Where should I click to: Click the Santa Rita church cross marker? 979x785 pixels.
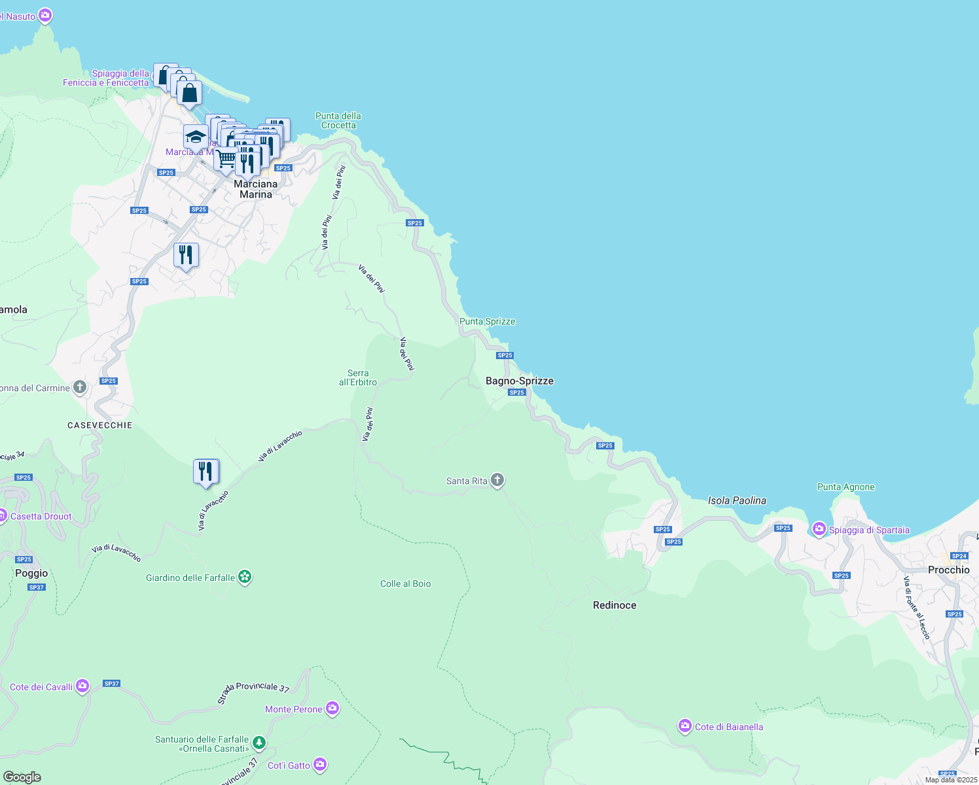496,480
